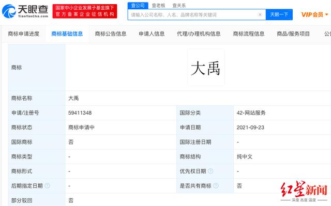The width and height of the screenshot is (331, 206).
Task: Click the 商标形式 label cell
Action: tap(37, 171)
